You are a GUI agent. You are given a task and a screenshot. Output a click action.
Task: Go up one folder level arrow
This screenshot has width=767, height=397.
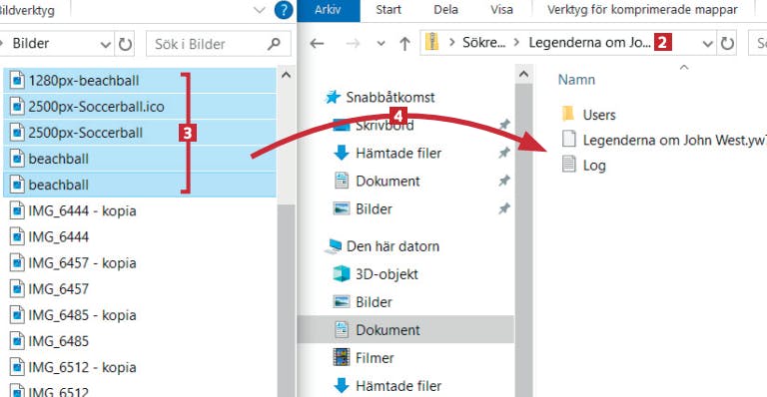click(x=404, y=44)
